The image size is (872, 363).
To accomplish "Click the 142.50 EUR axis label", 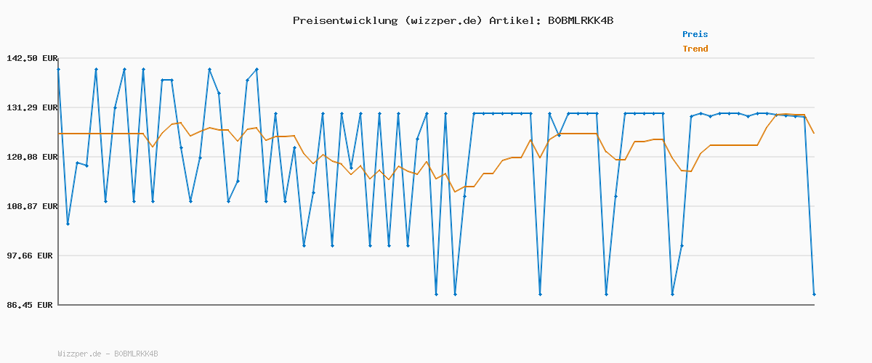I will pyautogui.click(x=32, y=58).
